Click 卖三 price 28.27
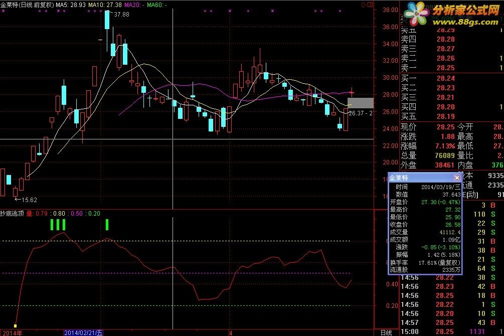The image size is (504, 336). [x=445, y=49]
